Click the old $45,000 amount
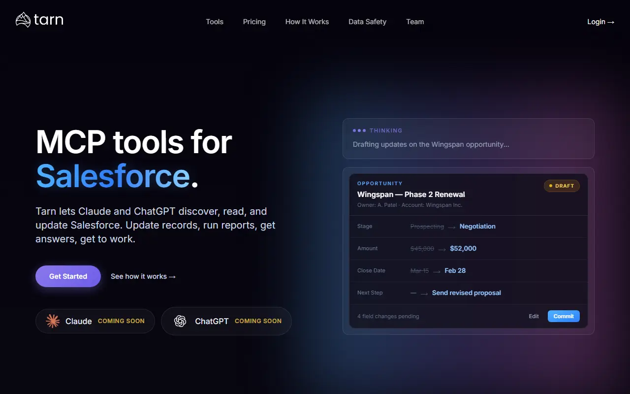This screenshot has width=630, height=394. click(x=422, y=249)
